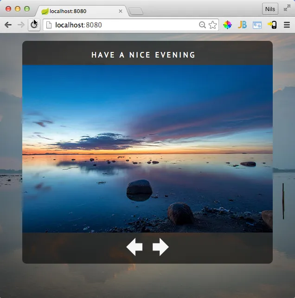The image size is (295, 298).
Task: Show next image with the right arrow
Action: (160, 247)
